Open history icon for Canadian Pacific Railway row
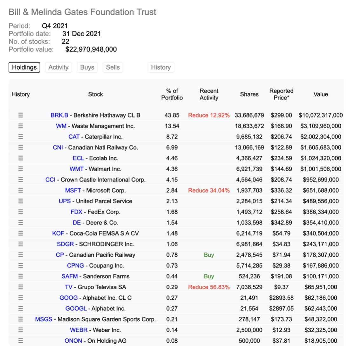Viewport: 354px width, 354px height. [x=21, y=255]
